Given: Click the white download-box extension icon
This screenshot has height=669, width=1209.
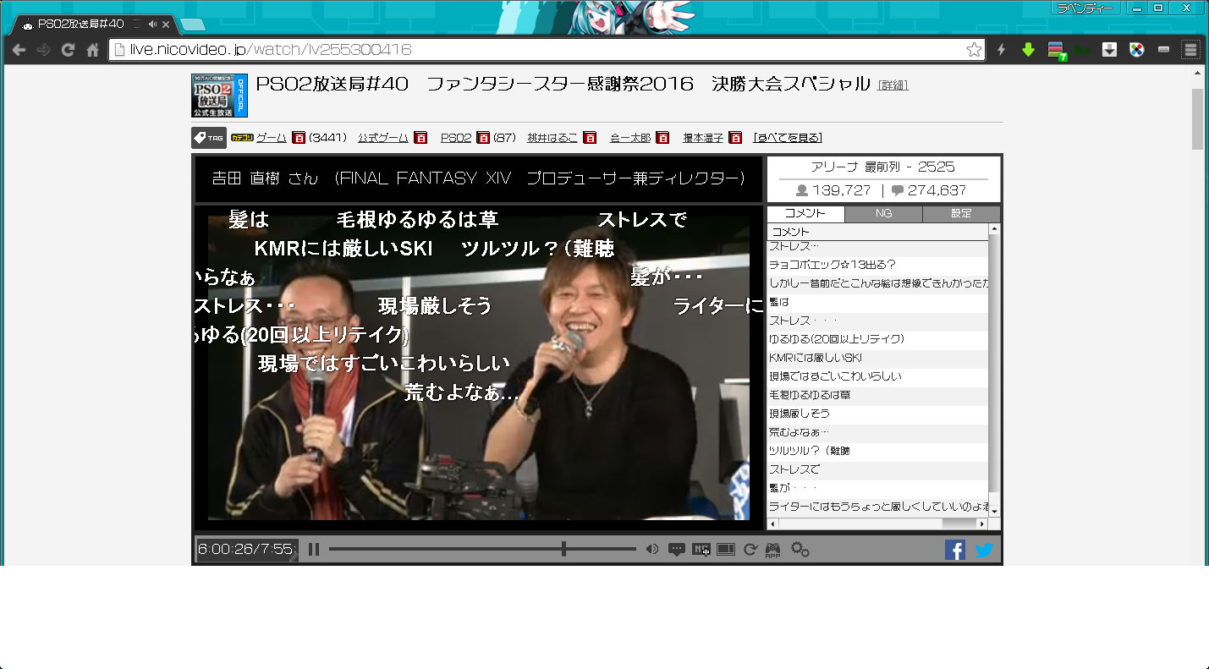Looking at the screenshot, I should pyautogui.click(x=1110, y=50).
